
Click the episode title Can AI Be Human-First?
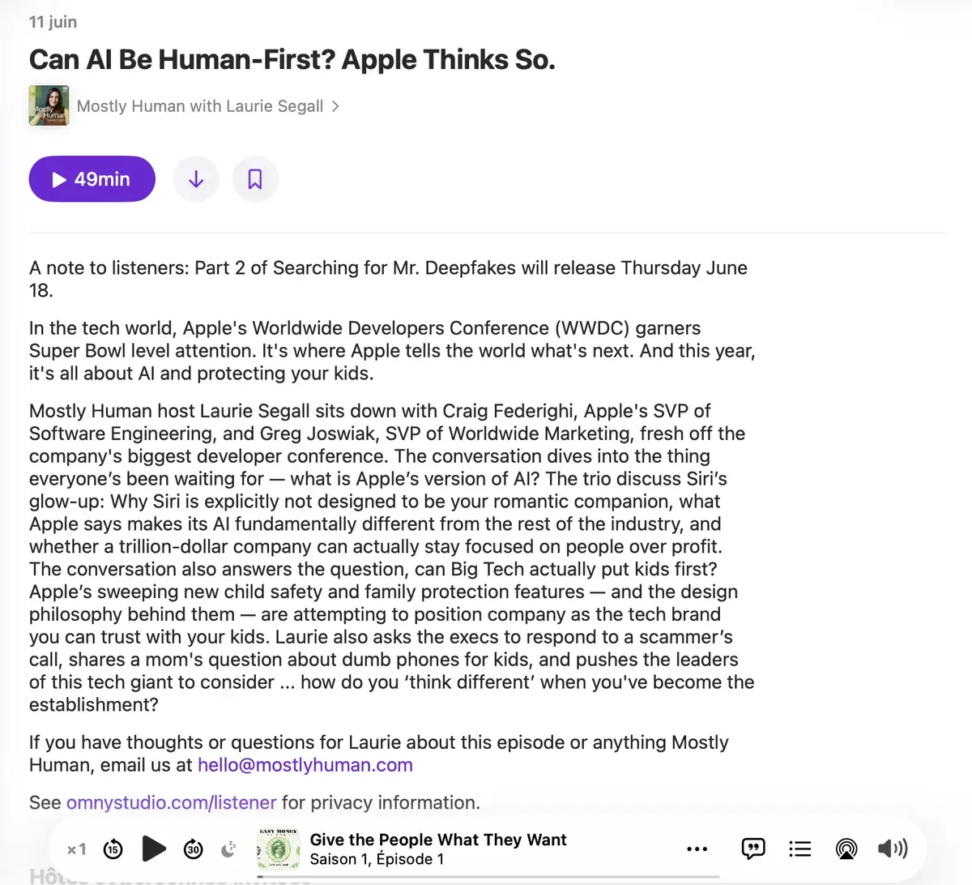[292, 60]
